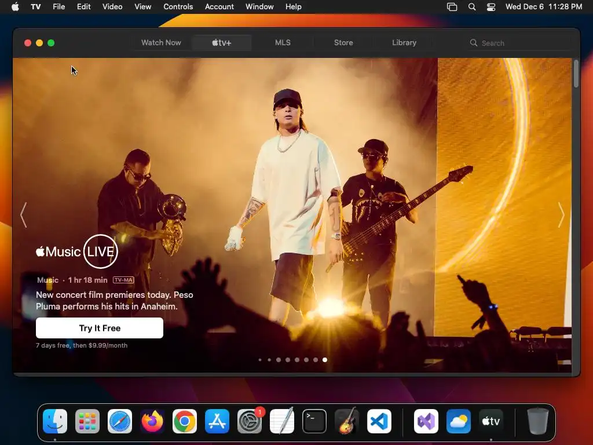Open Visual Studio from the Dock
Image resolution: width=593 pixels, height=445 pixels.
click(426, 421)
